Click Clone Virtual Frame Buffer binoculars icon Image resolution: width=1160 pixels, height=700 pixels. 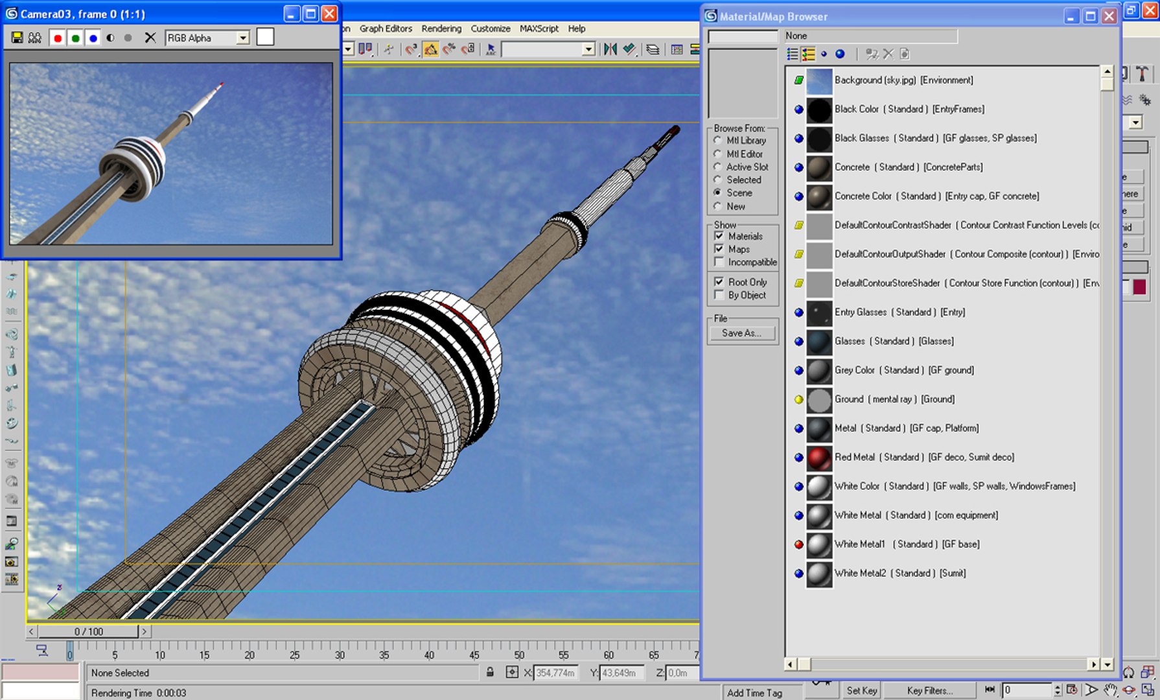tap(35, 38)
